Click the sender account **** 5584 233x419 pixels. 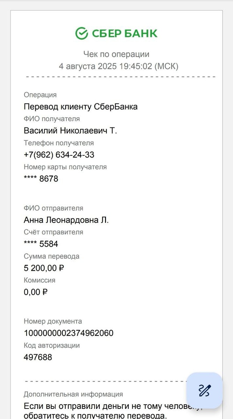coord(41,244)
